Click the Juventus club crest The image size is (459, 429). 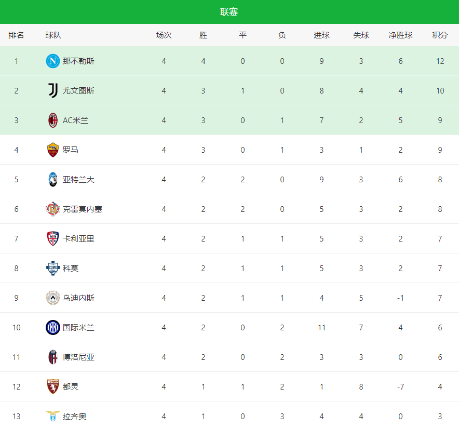pyautogui.click(x=53, y=91)
